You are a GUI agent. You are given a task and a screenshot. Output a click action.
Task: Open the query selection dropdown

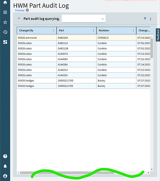tap(84, 19)
